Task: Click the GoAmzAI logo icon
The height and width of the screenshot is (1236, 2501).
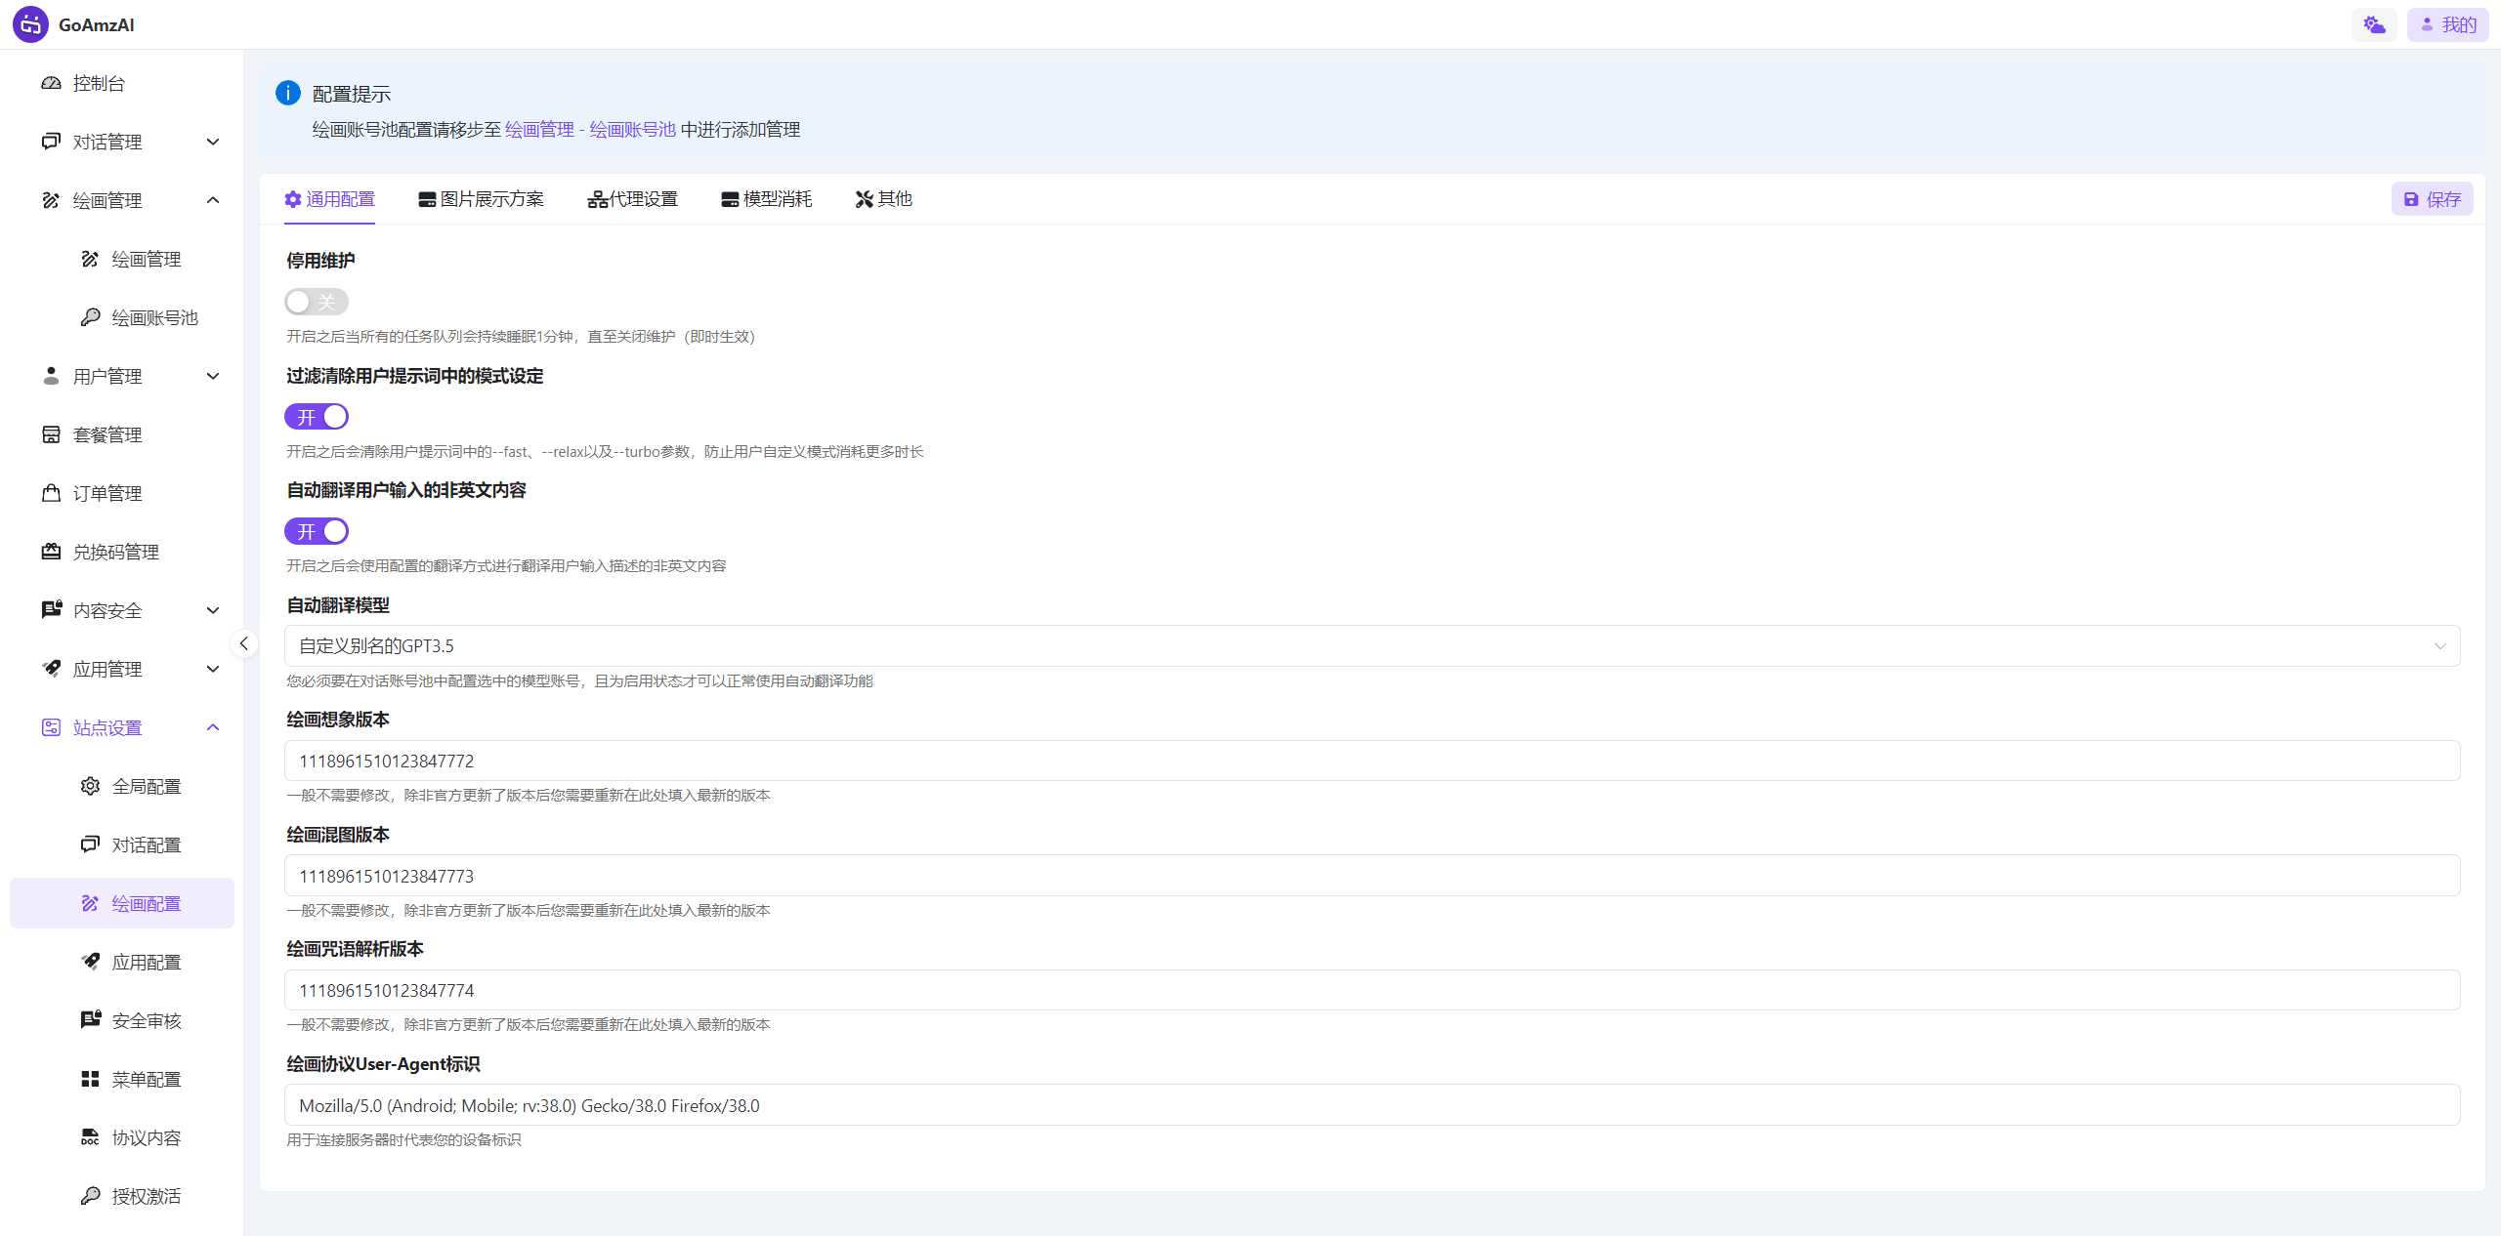Action: 30,24
